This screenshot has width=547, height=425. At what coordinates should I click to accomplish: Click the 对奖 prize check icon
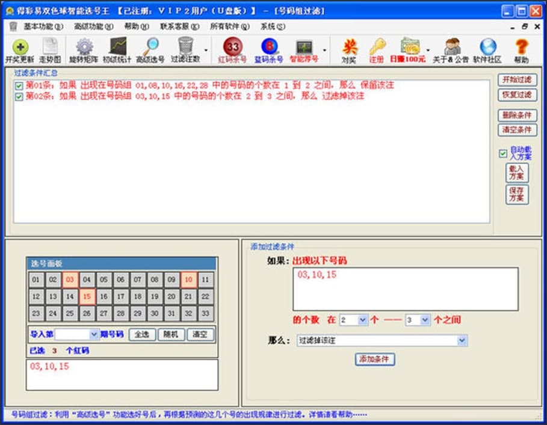point(348,47)
